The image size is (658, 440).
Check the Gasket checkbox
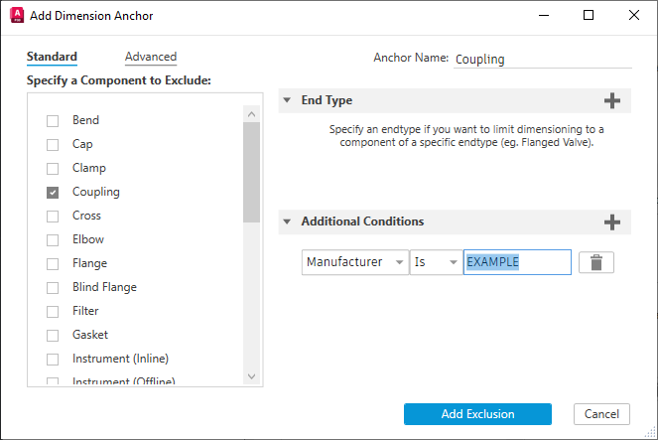(x=53, y=336)
